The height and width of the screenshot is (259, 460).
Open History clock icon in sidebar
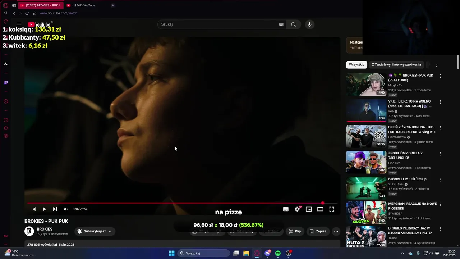(6, 120)
